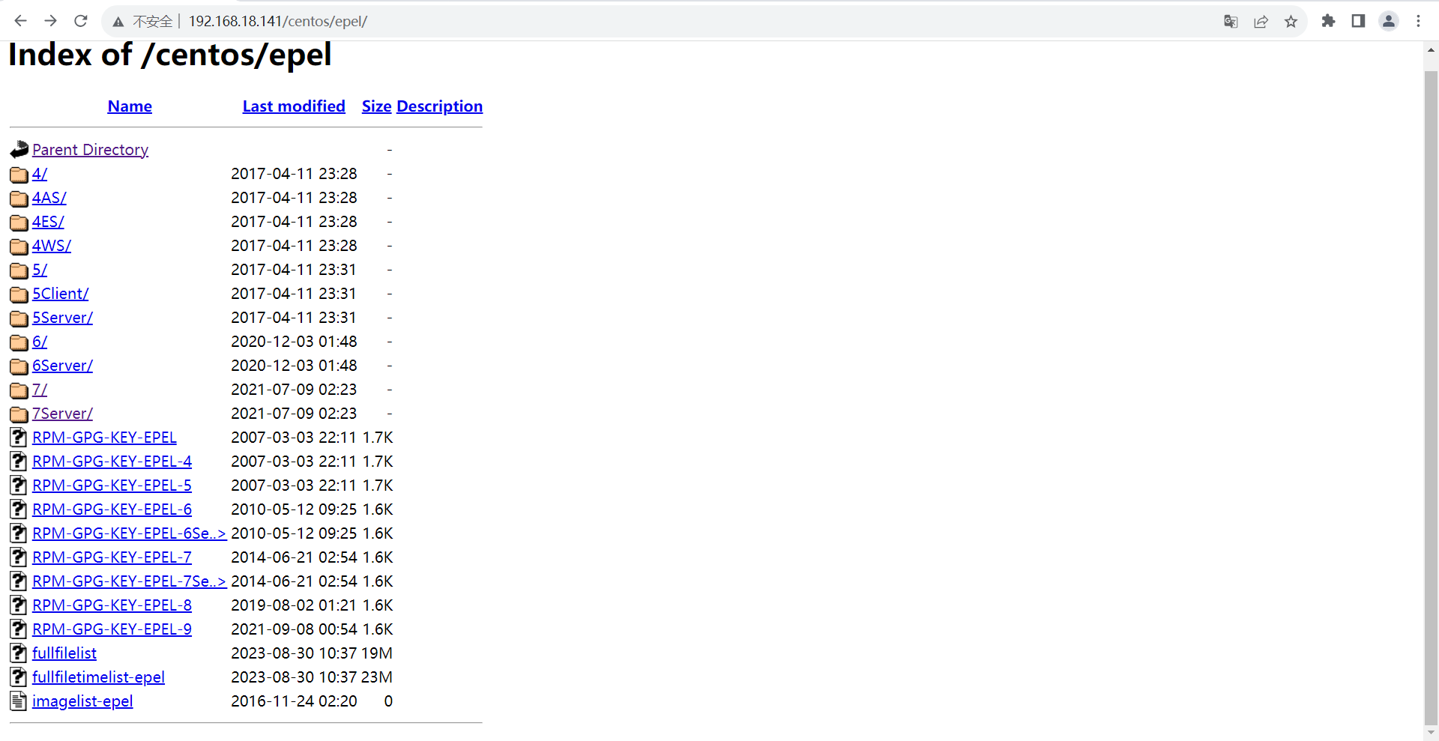This screenshot has width=1439, height=741.
Task: Open the Chrome three-dot menu
Action: point(1418,21)
